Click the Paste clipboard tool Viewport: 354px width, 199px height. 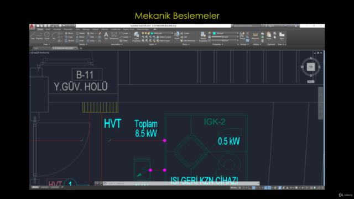269,36
